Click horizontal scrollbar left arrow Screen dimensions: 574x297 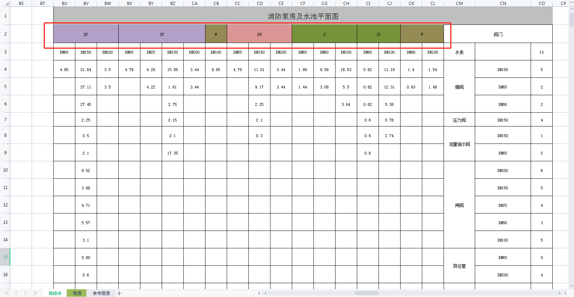tap(265, 293)
